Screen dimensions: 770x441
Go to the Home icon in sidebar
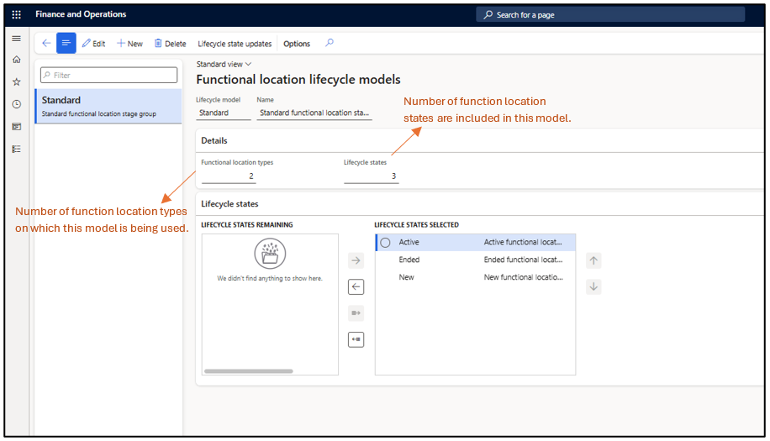tap(16, 60)
